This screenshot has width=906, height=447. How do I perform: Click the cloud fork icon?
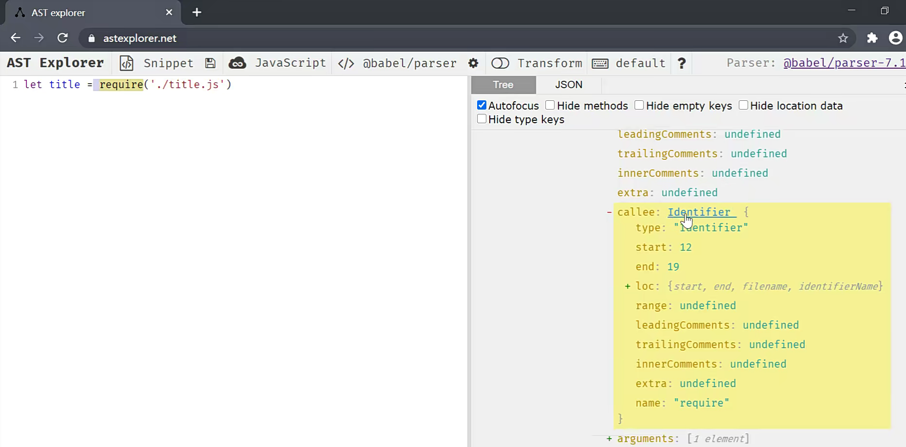[238, 63]
